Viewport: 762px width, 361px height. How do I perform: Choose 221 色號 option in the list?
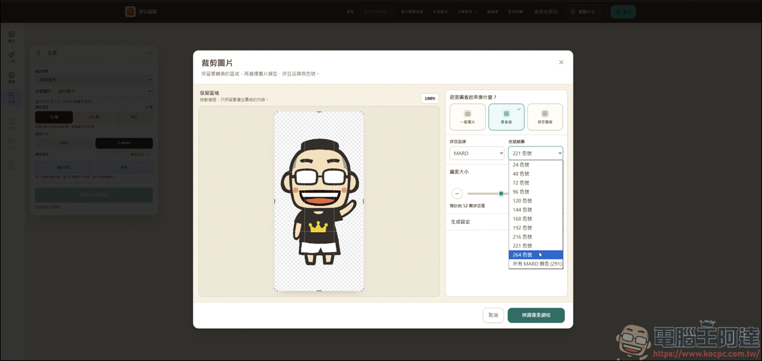(x=535, y=246)
